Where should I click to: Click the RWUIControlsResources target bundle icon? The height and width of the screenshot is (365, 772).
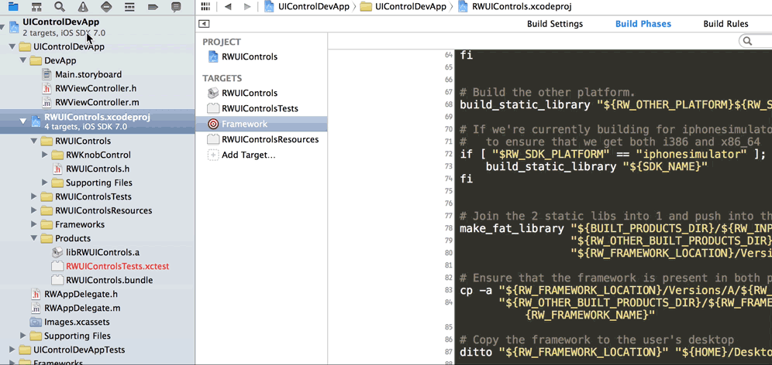pyautogui.click(x=213, y=139)
